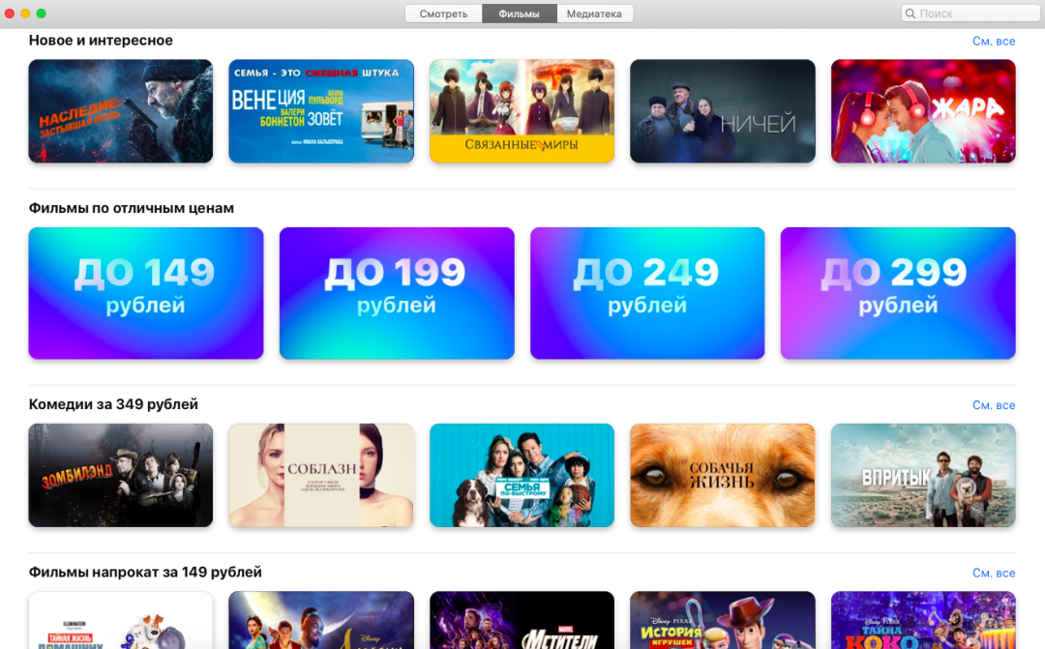Switch to the Смотреть tab
1045x649 pixels.
click(444, 14)
